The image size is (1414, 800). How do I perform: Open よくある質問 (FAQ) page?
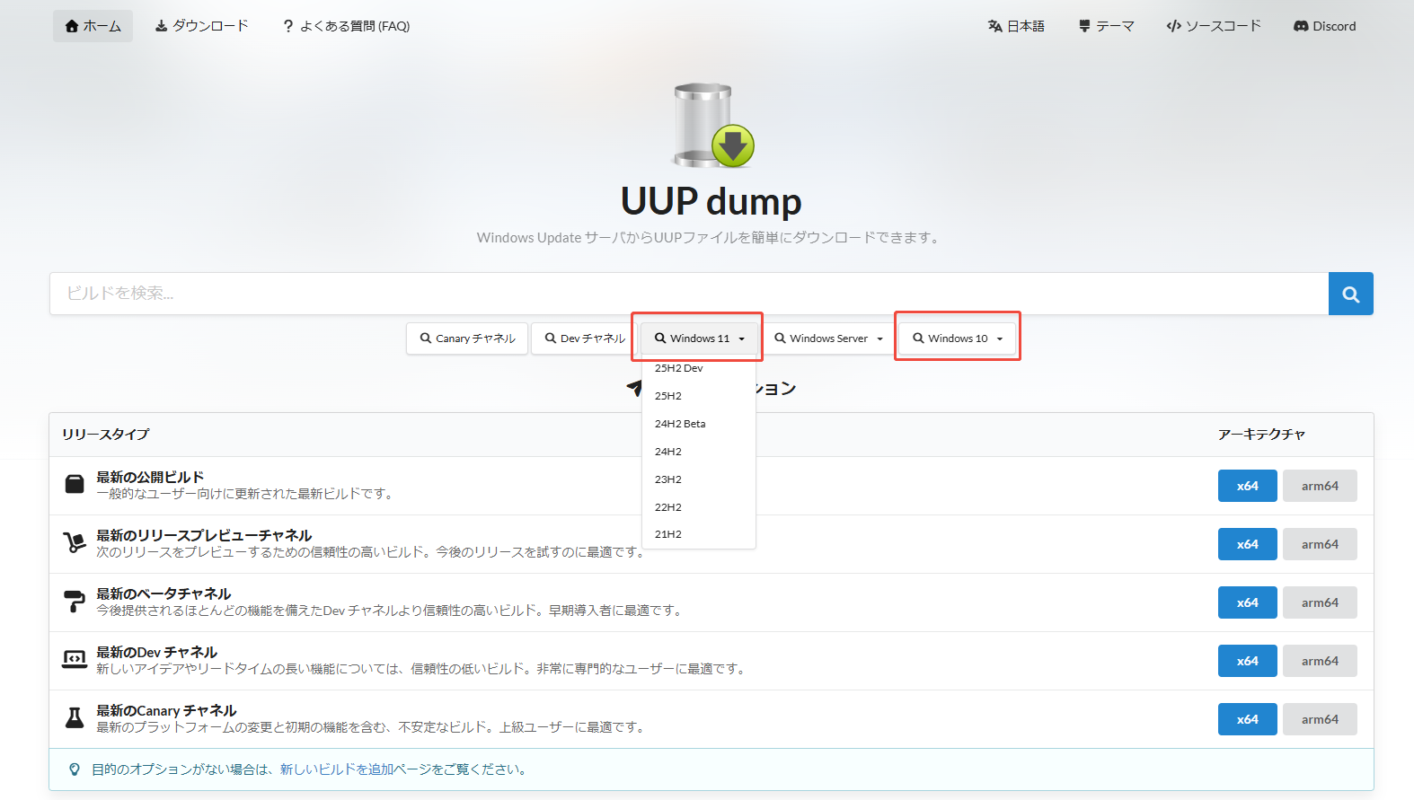346,26
